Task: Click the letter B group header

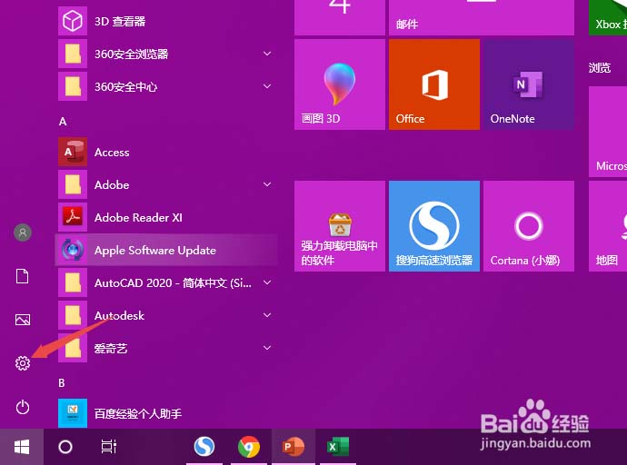Action: pos(62,383)
